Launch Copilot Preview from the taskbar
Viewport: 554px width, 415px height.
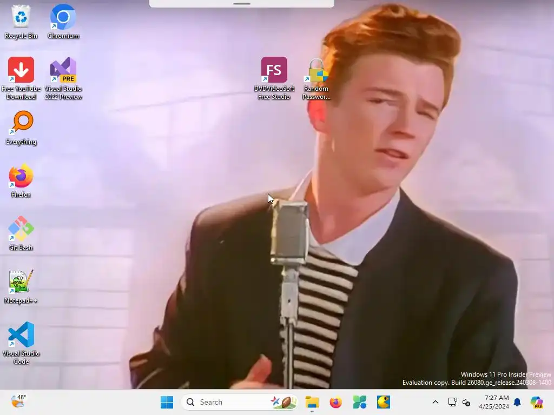(x=537, y=402)
